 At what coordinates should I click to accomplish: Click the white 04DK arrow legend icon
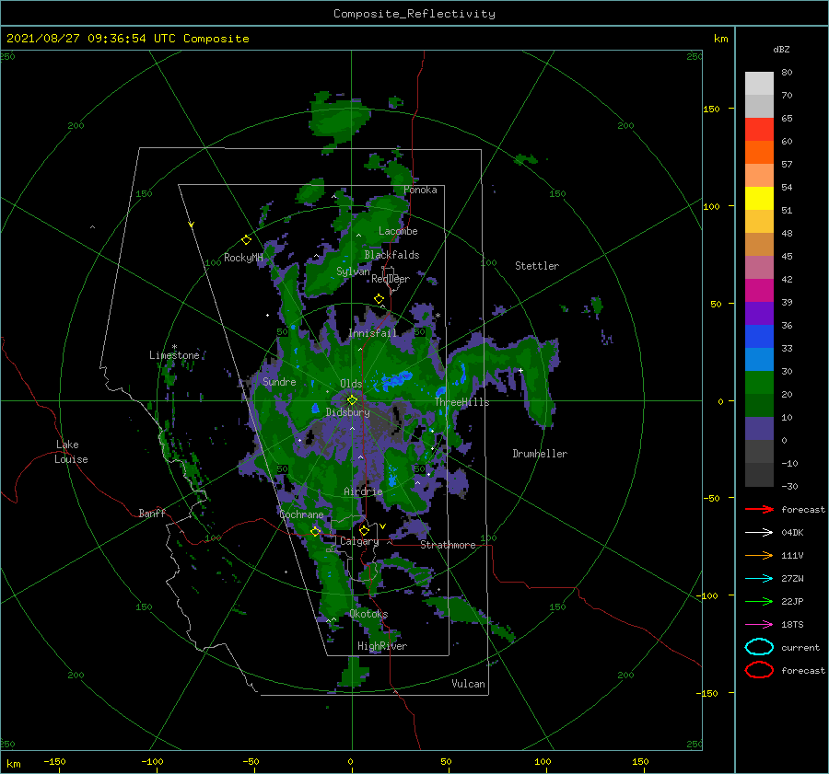point(759,532)
